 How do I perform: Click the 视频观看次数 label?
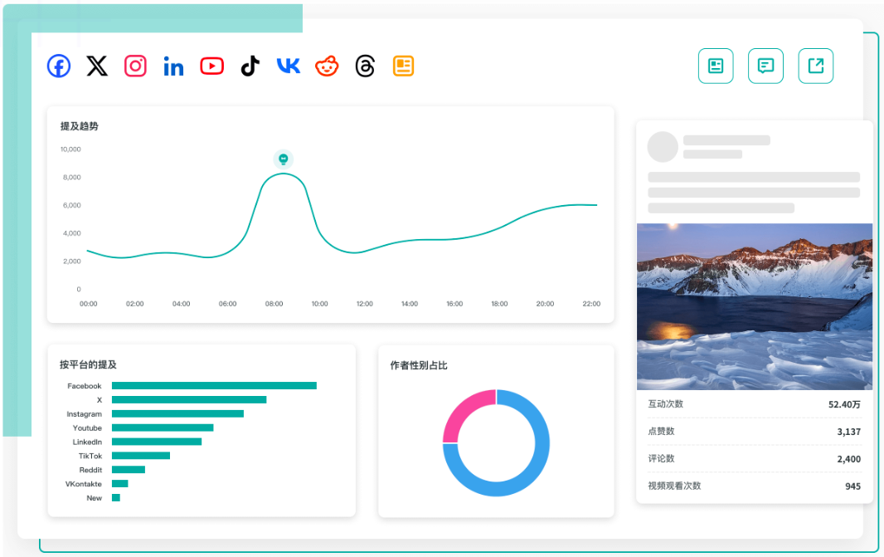pyautogui.click(x=674, y=486)
